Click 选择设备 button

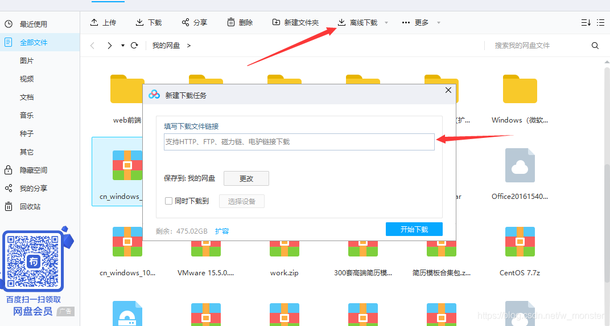pos(242,201)
